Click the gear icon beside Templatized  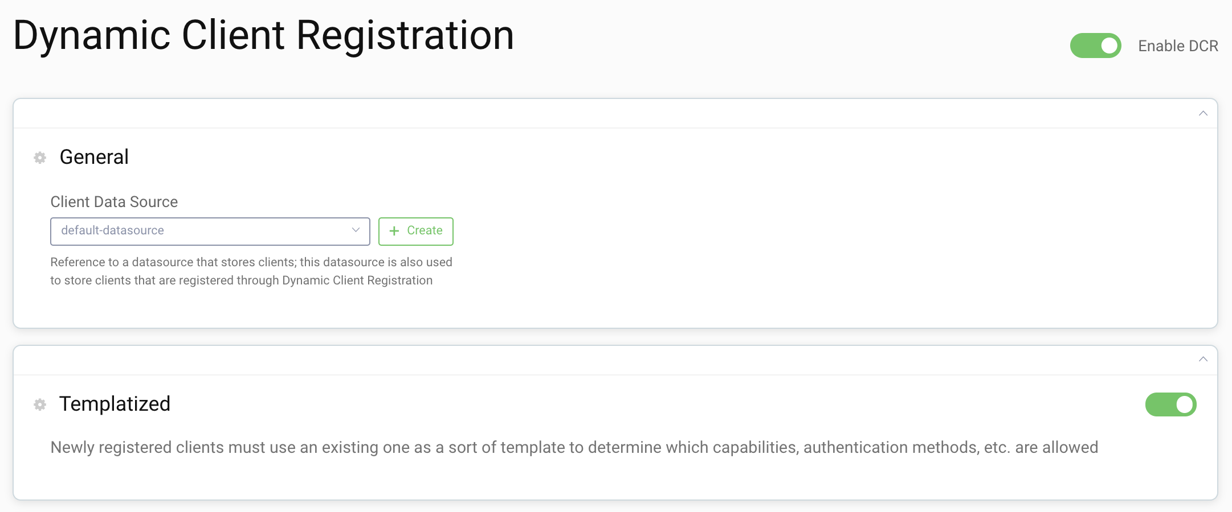click(x=40, y=404)
